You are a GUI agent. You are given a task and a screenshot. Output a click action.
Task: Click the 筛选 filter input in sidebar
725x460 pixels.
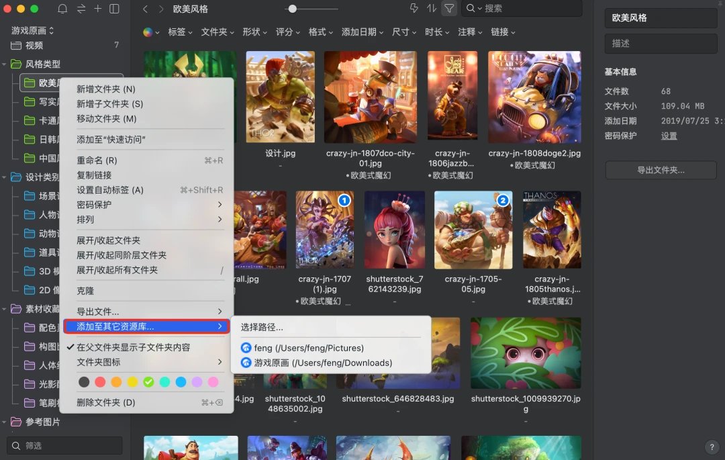tap(64, 446)
